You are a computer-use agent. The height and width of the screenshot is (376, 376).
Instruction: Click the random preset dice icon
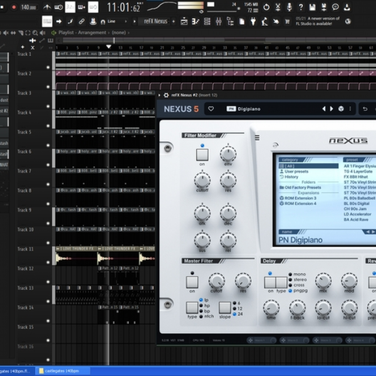click(x=341, y=109)
